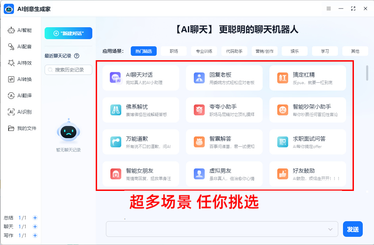The width and height of the screenshot is (374, 245).
Task: Select the 职场 scenario tab
Action: point(174,51)
